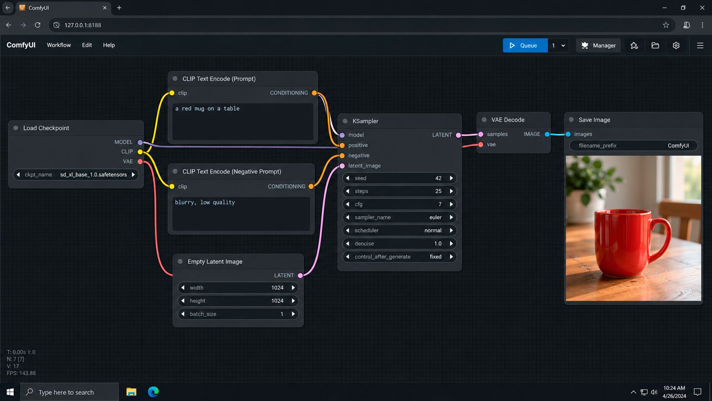The width and height of the screenshot is (712, 401).
Task: Click the VAE output socket on Load Checkpoint
Action: [x=140, y=161]
